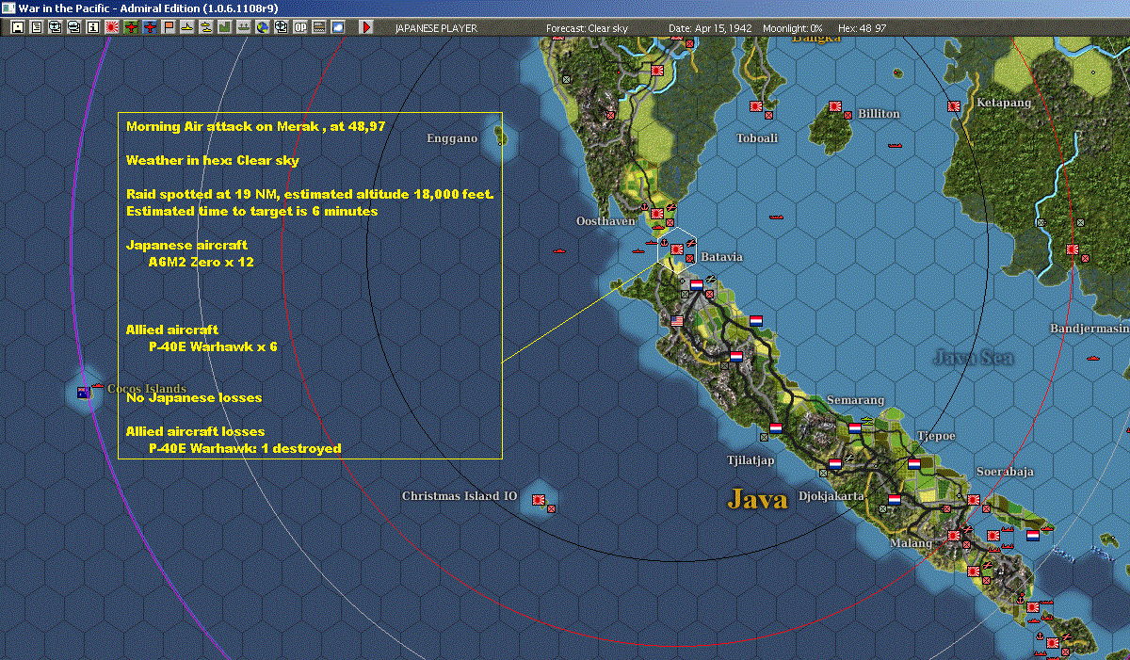Select the Japanese flag at Toboali
1130x660 pixels.
[x=757, y=106]
